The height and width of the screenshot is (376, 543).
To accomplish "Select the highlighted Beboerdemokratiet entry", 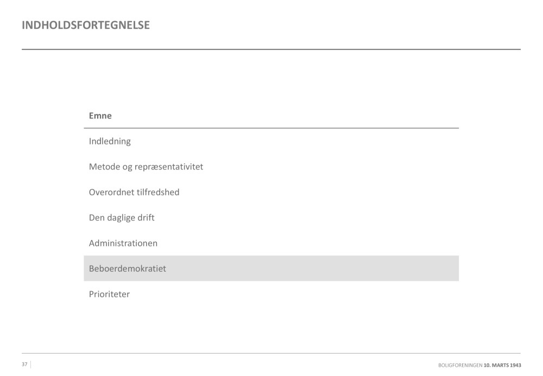I will [x=128, y=268].
